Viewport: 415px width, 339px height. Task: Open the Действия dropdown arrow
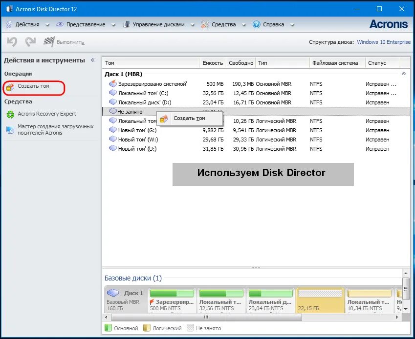[x=47, y=25]
